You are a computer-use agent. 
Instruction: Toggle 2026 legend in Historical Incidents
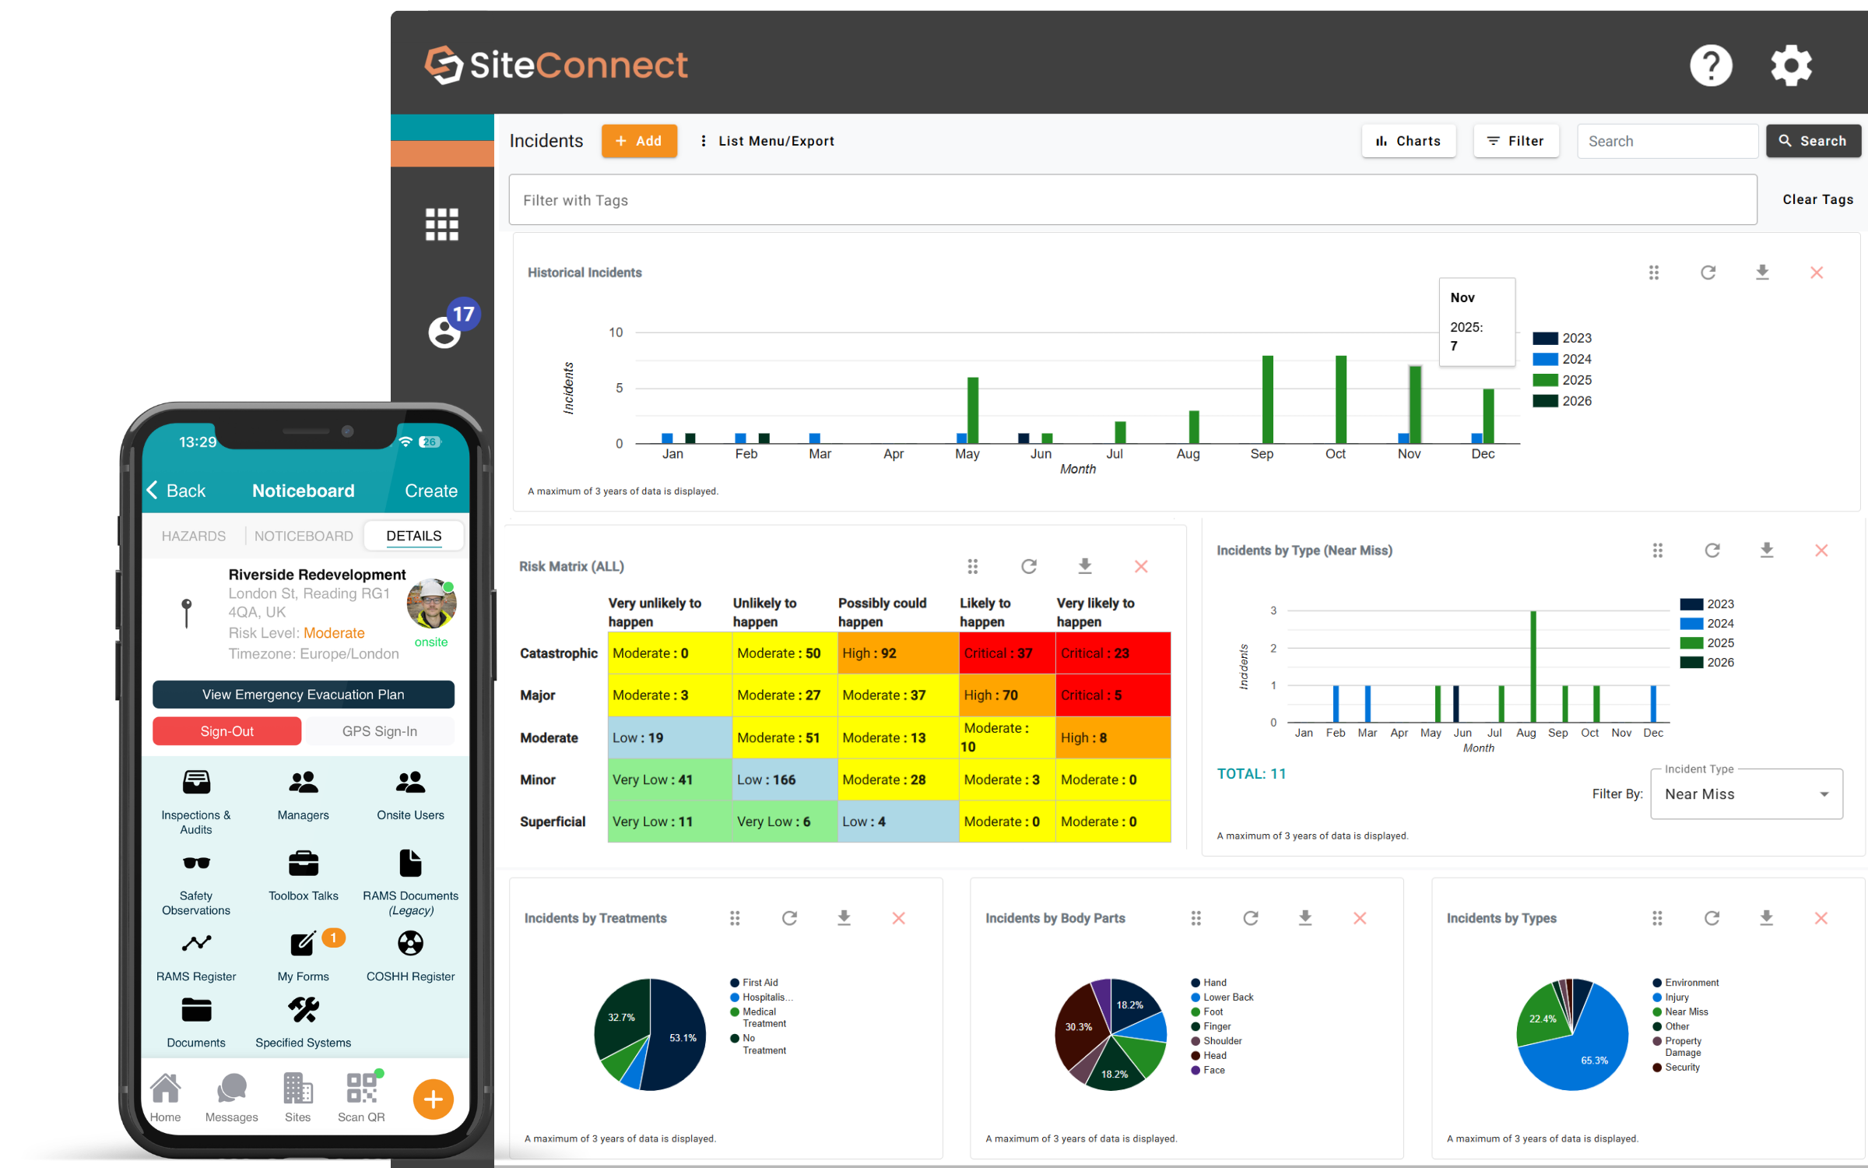tap(1562, 401)
